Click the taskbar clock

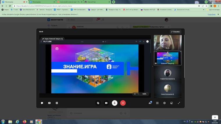(215, 122)
